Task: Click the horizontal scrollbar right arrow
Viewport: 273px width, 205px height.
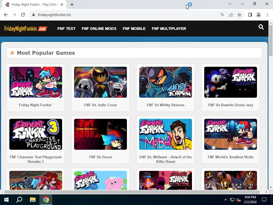Action: pos(266,192)
